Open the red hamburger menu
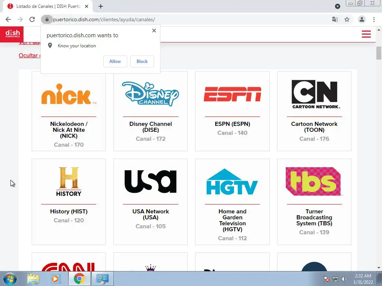This screenshot has height=286, width=382. 366,34
